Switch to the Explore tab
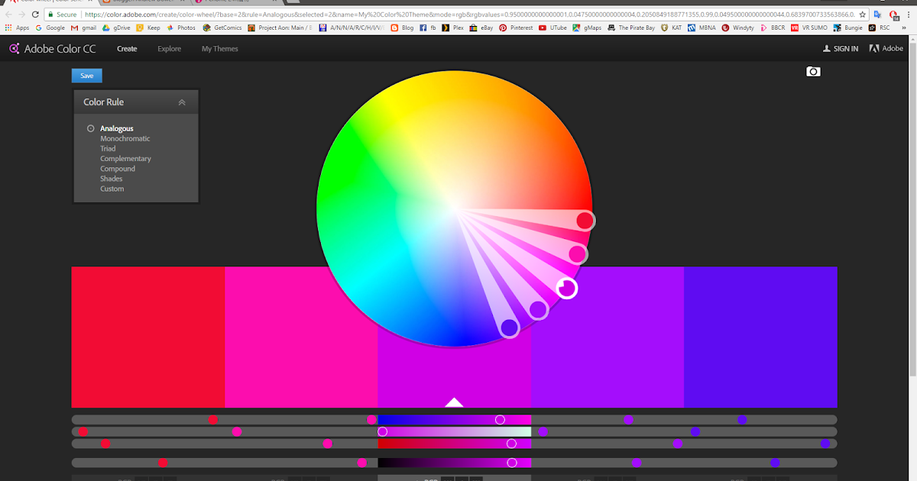917x481 pixels. [x=169, y=48]
